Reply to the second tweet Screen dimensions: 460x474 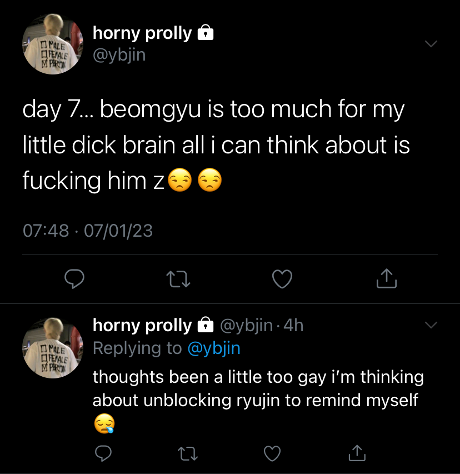103,453
